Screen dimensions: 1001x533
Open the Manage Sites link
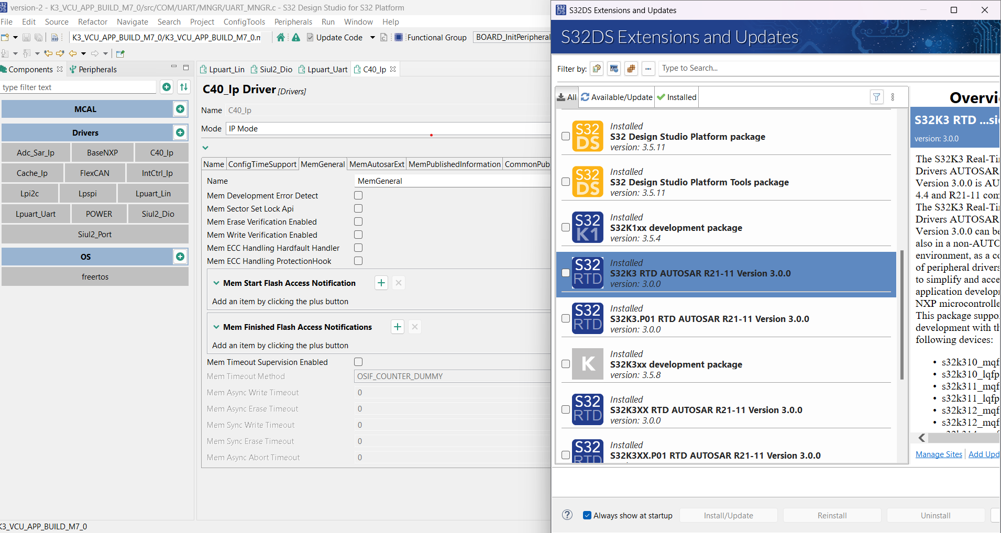938,454
